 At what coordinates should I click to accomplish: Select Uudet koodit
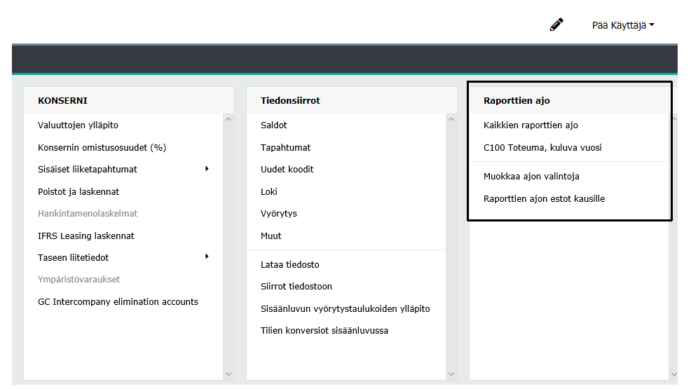pyautogui.click(x=287, y=170)
